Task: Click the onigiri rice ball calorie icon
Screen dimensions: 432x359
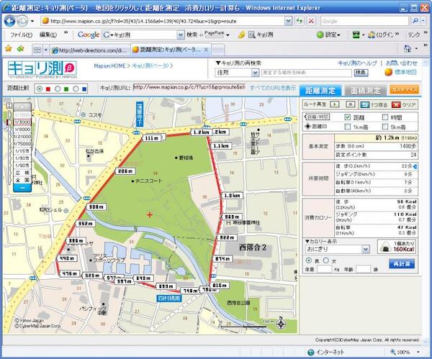Action: coord(386,247)
